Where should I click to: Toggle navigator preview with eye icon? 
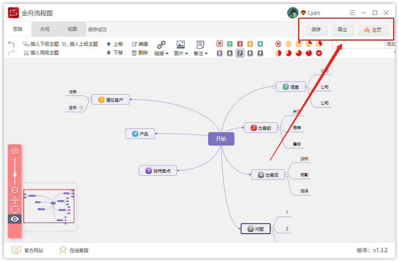[15, 219]
